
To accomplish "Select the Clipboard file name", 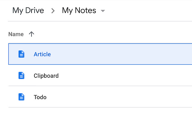I will point(46,76).
